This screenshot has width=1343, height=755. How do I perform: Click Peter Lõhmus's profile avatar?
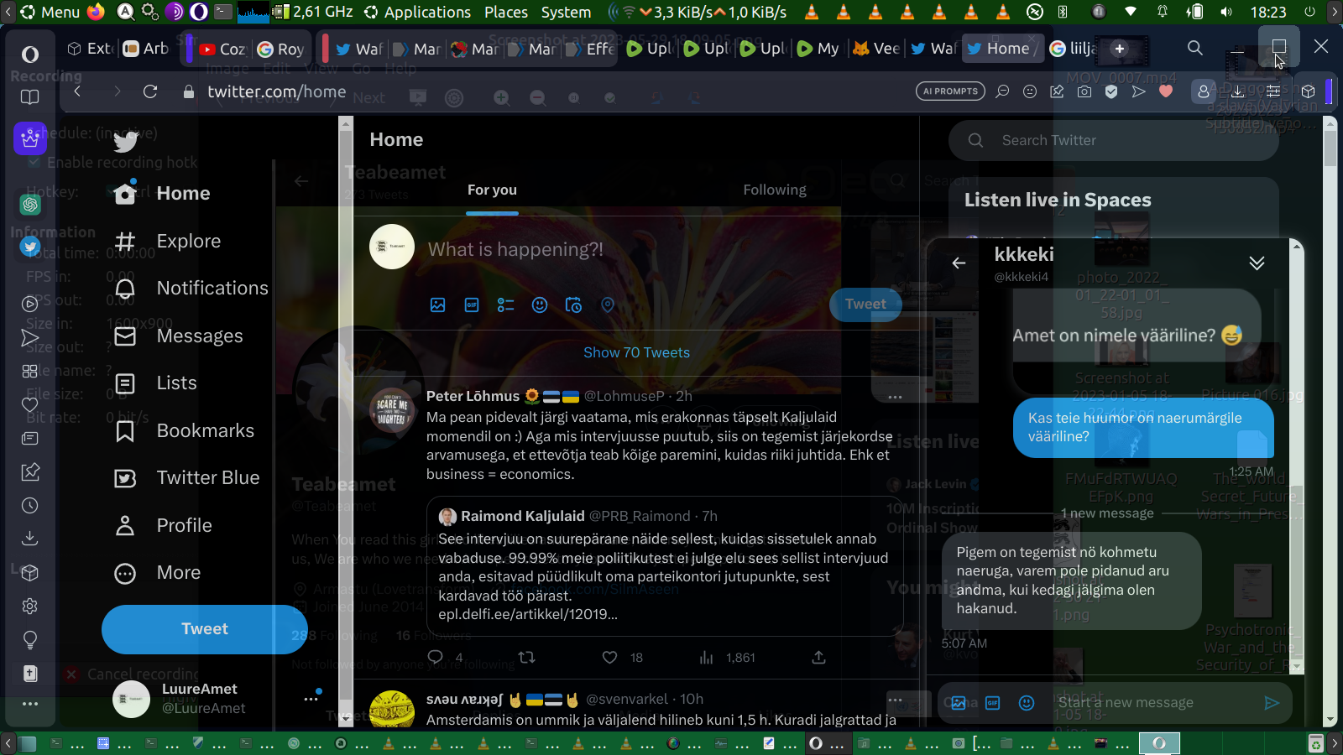coord(392,410)
